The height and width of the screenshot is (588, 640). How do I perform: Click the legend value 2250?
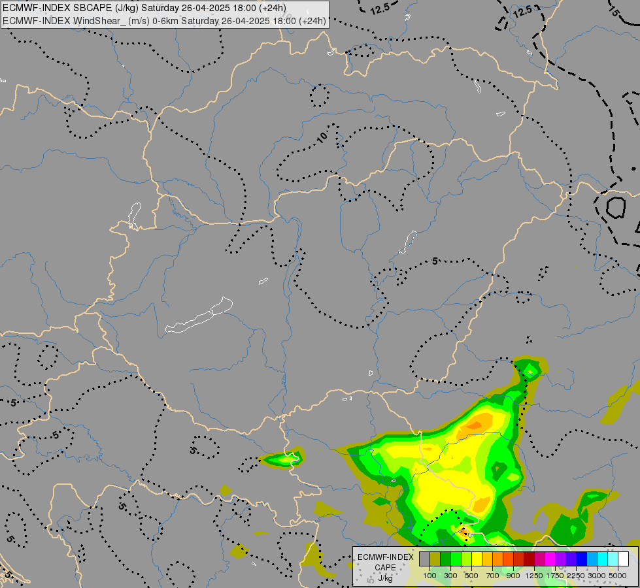pos(576,576)
